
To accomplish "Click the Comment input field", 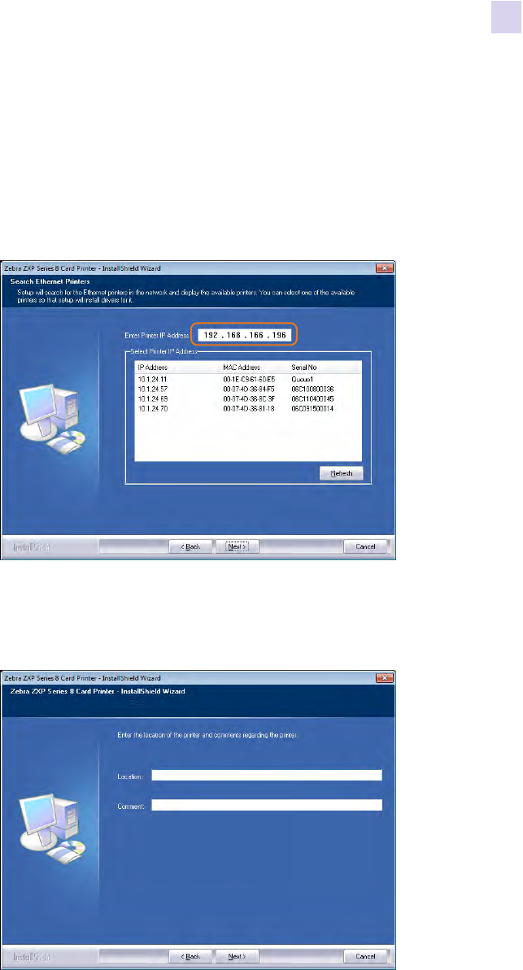I will coord(267,805).
